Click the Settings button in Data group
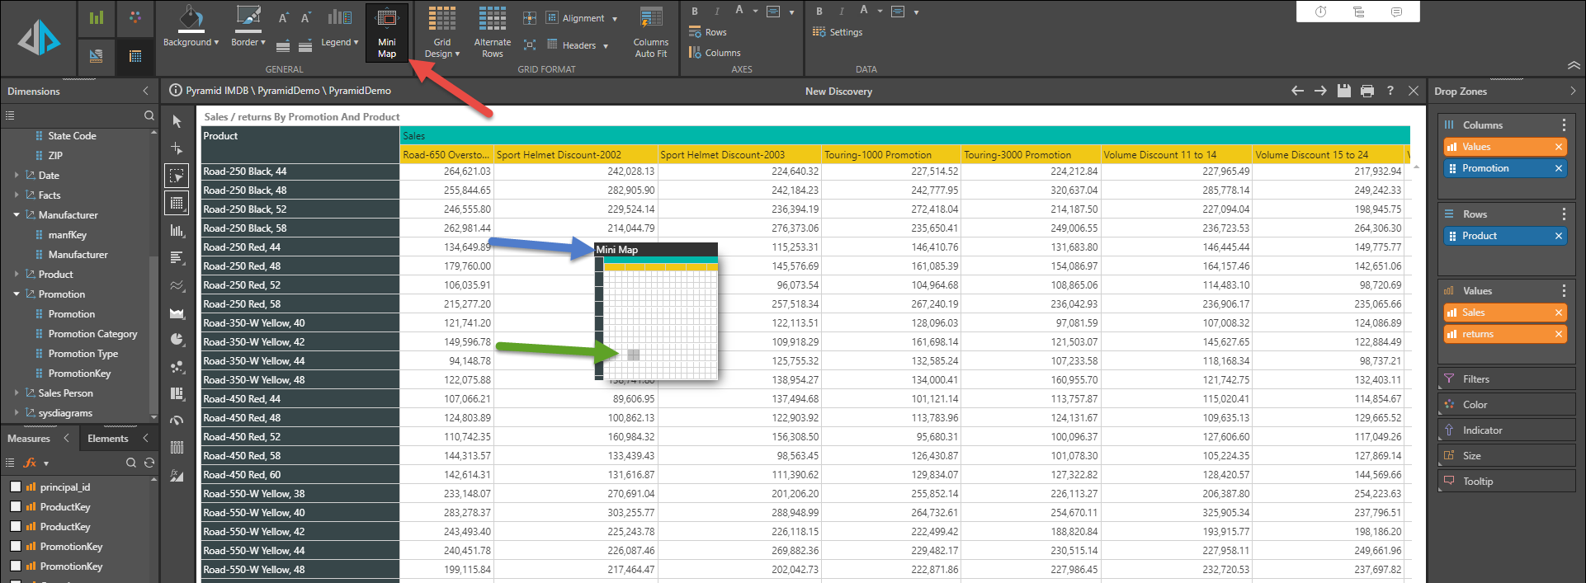The image size is (1586, 583). click(x=838, y=32)
